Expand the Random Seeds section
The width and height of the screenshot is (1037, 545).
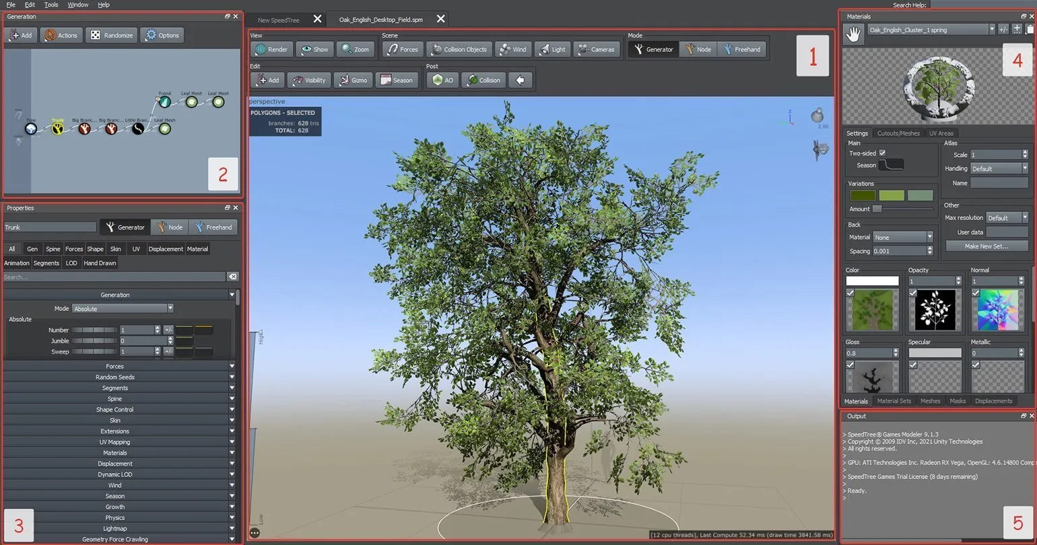click(x=115, y=377)
